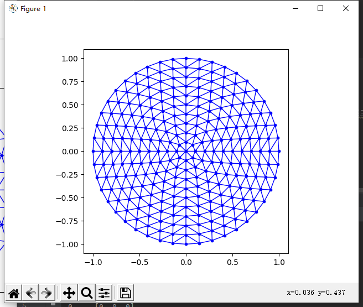
Task: Activate the Pan axes tool
Action: [69, 293]
